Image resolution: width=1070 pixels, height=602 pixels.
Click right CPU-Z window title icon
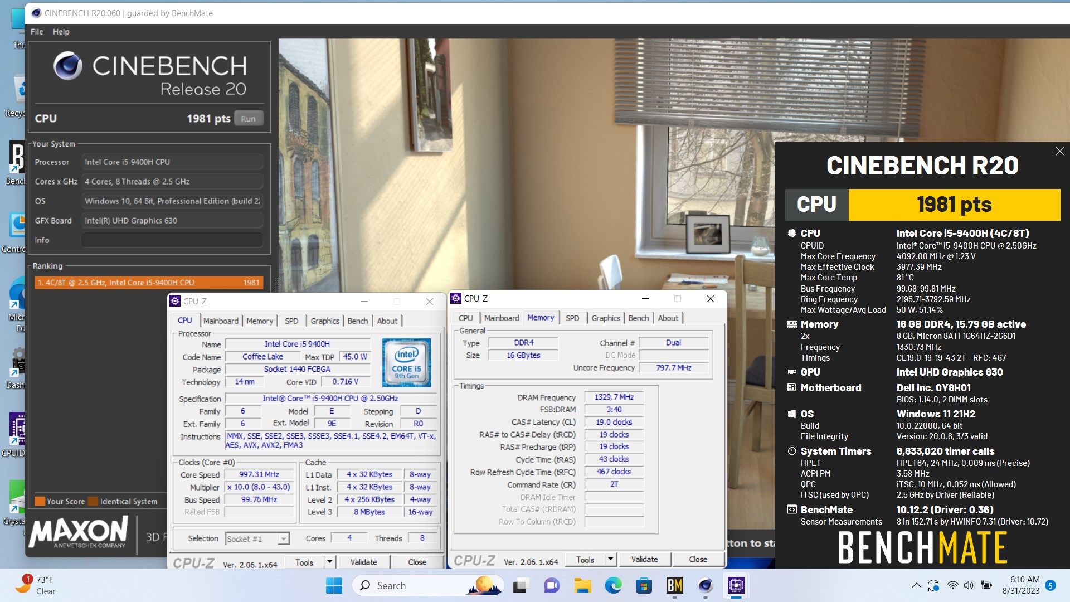[x=456, y=298]
